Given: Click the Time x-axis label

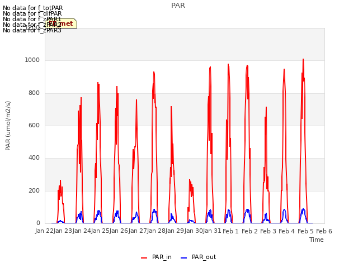Looking at the screenshot, I should [x=317, y=240].
